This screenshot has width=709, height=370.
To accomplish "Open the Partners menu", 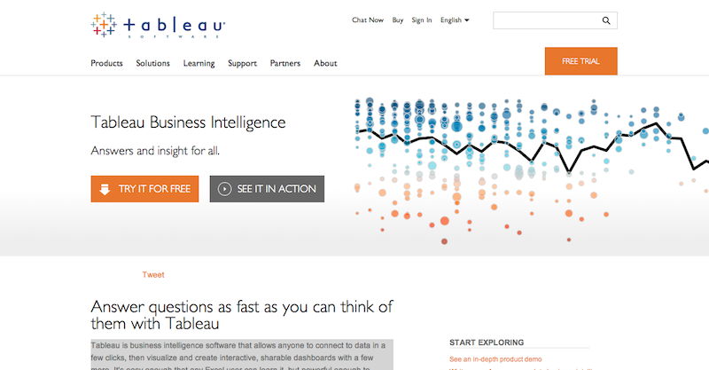I will (x=285, y=63).
